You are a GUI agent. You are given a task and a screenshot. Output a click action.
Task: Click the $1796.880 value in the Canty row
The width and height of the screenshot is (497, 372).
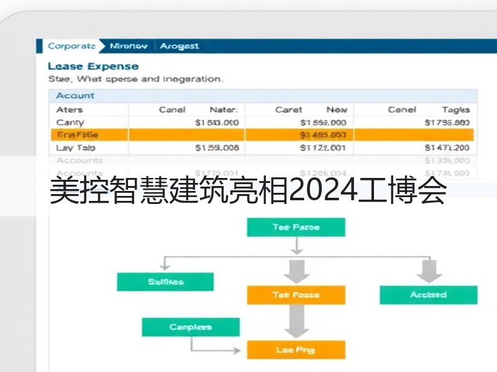click(x=447, y=123)
